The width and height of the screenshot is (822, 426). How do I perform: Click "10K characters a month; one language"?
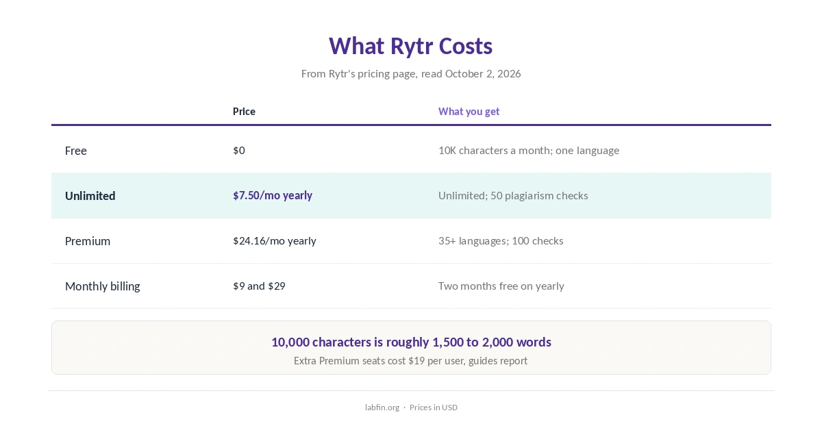coord(529,151)
